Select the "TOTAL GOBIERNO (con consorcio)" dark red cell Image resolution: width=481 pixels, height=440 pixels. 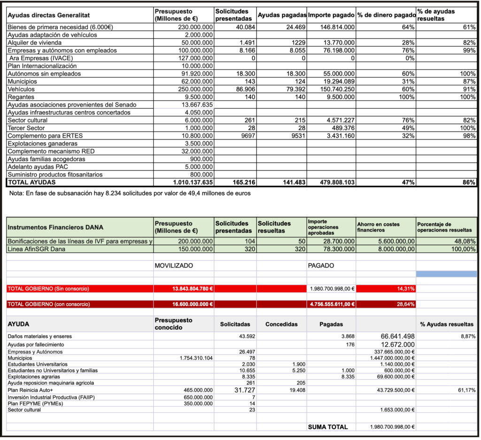(80, 304)
